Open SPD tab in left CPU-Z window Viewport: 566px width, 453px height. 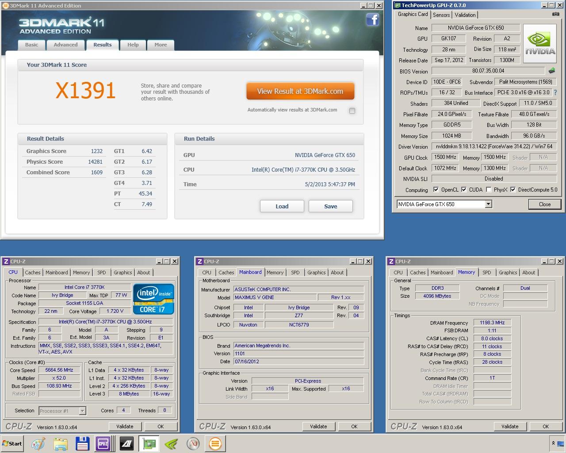pos(102,273)
